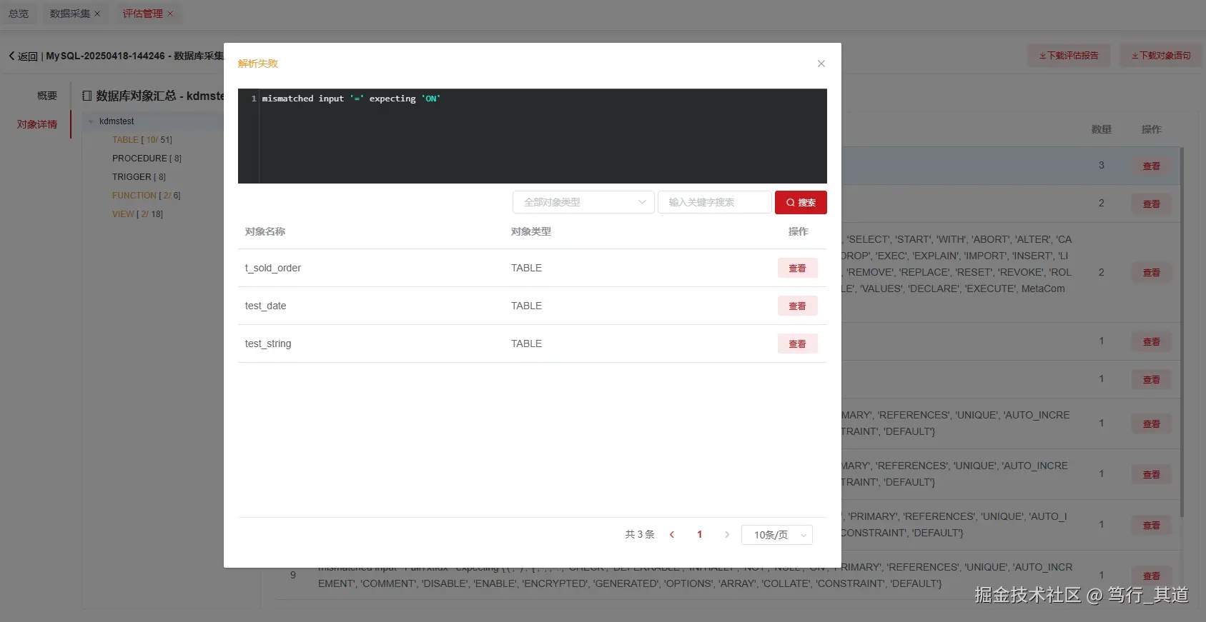1206x622 pixels.
Task: Click background 查看 in row with count 3
Action: pyautogui.click(x=1152, y=166)
